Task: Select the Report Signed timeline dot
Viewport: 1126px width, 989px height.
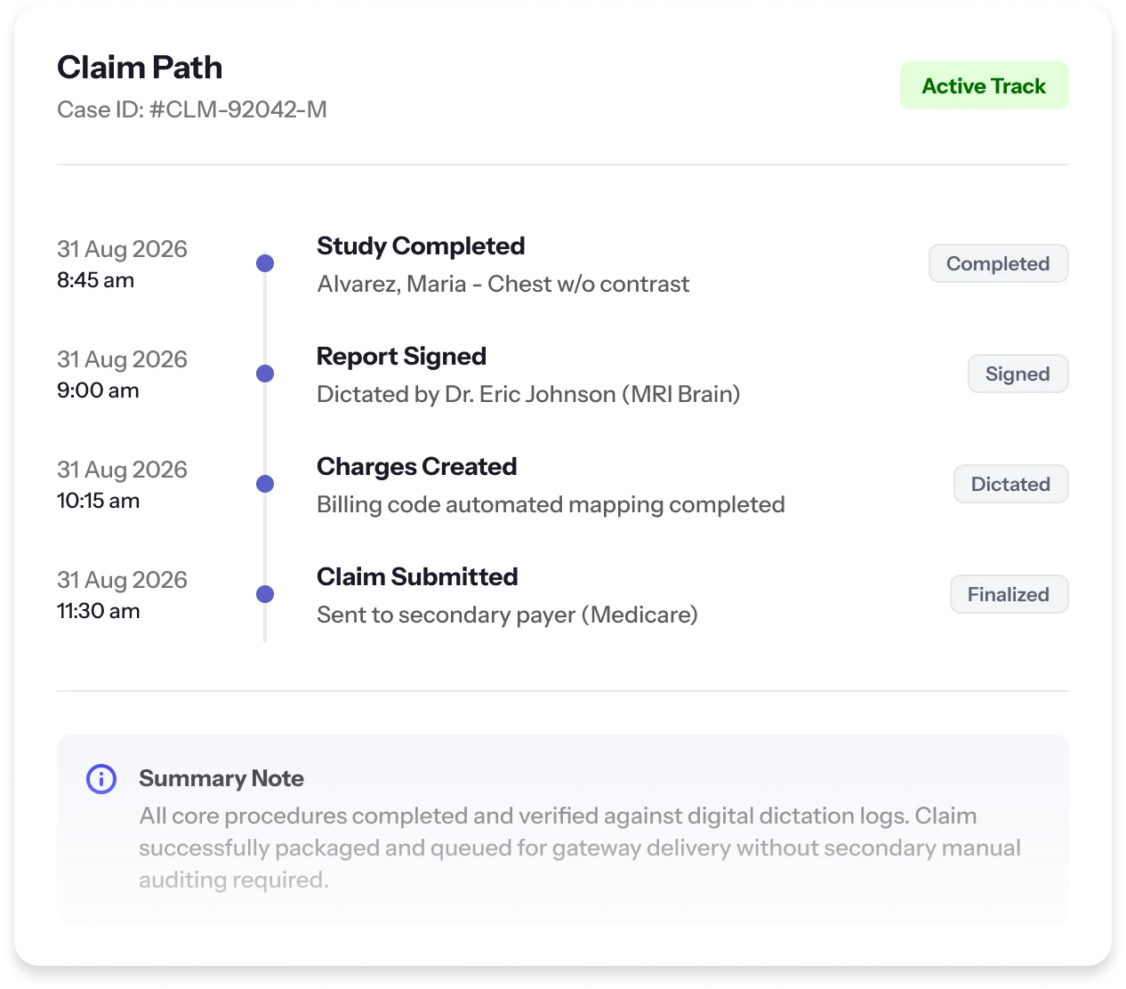Action: tap(265, 374)
